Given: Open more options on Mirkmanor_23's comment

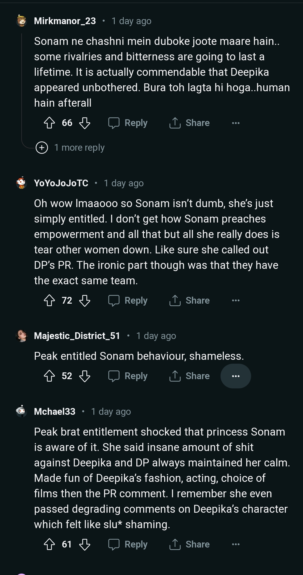Looking at the screenshot, I should click(x=236, y=123).
